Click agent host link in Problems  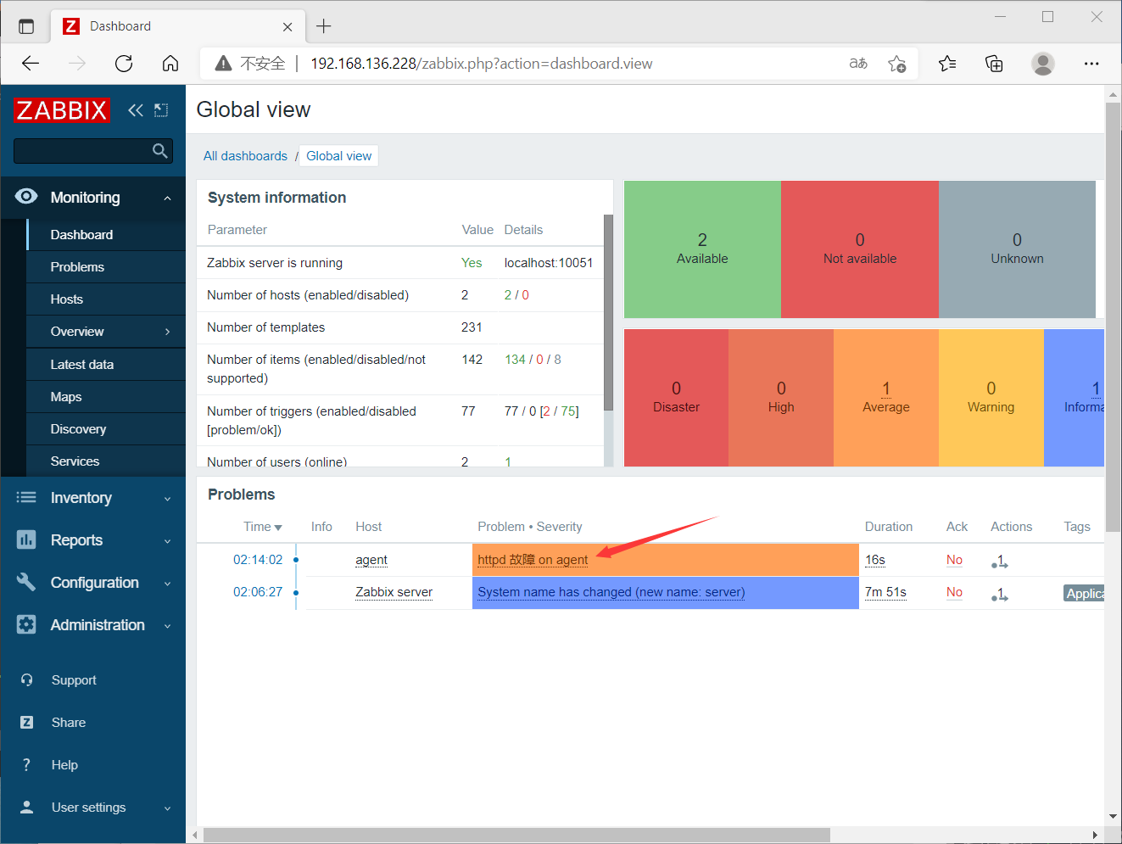(371, 560)
